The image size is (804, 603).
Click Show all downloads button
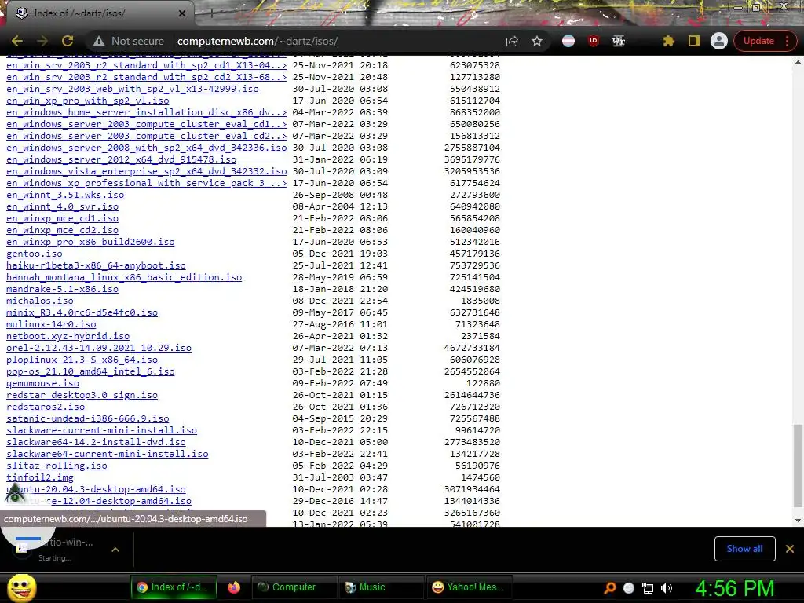[x=744, y=549]
